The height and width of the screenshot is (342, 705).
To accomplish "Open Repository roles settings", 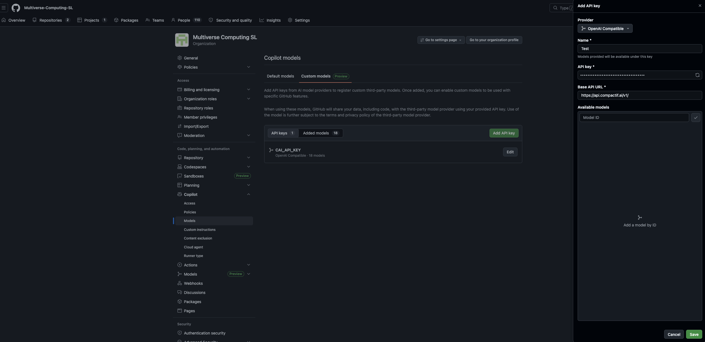I will pos(214,108).
